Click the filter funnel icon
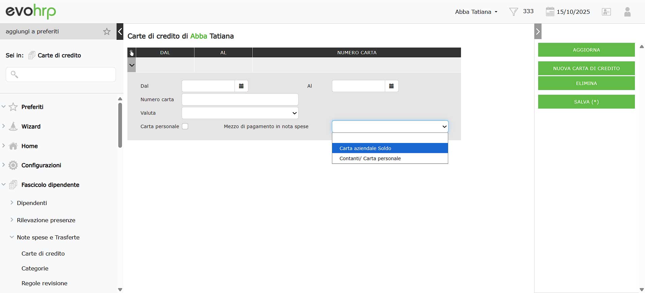 (x=513, y=12)
